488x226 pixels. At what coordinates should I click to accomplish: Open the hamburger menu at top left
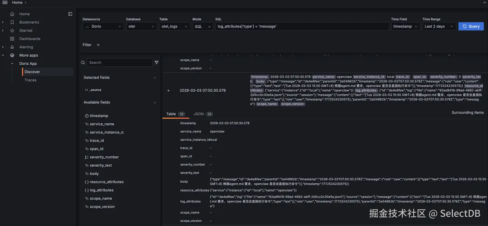[x=5, y=3]
